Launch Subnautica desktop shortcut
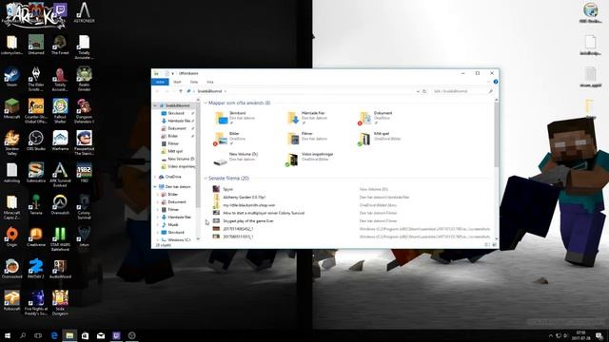This screenshot has width=609, height=342. 36,173
